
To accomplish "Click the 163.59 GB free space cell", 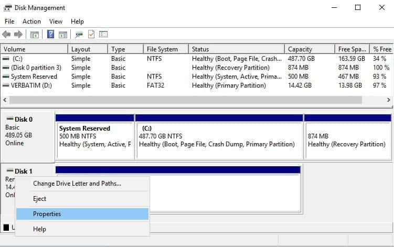I will click(x=352, y=59).
